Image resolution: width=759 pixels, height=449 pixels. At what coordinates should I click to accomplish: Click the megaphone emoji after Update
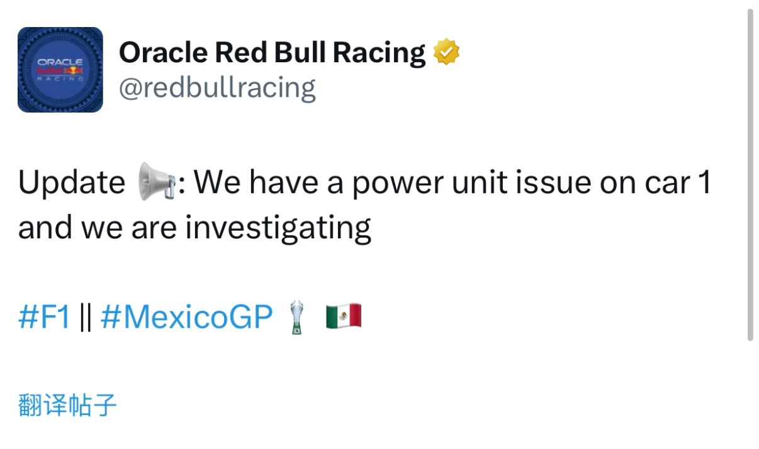coord(155,182)
